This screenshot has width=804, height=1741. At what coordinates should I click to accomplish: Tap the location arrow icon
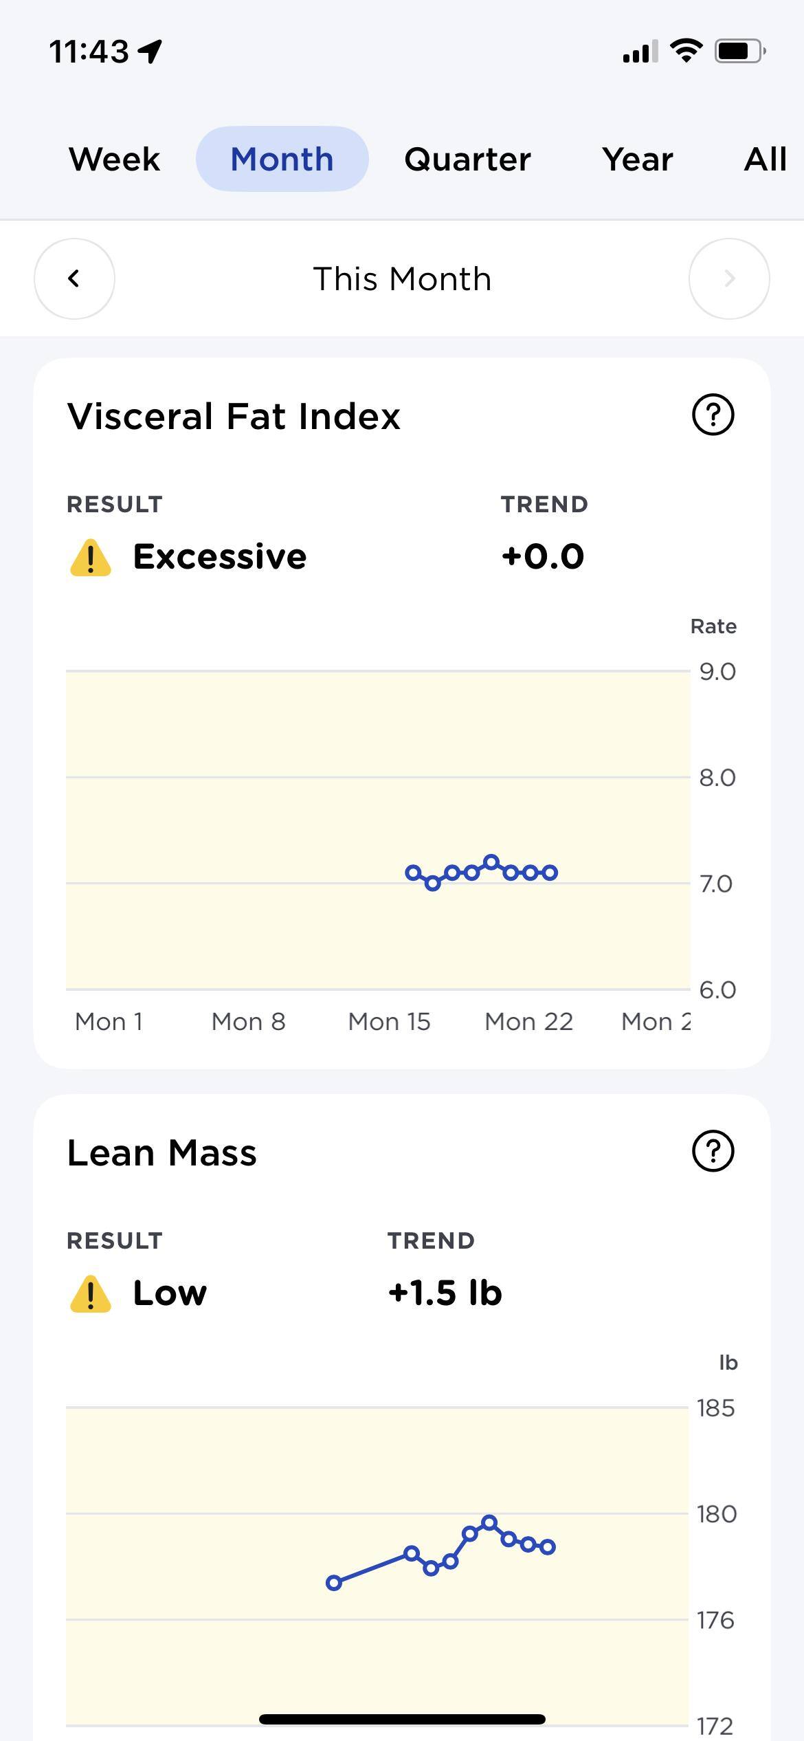click(x=150, y=51)
